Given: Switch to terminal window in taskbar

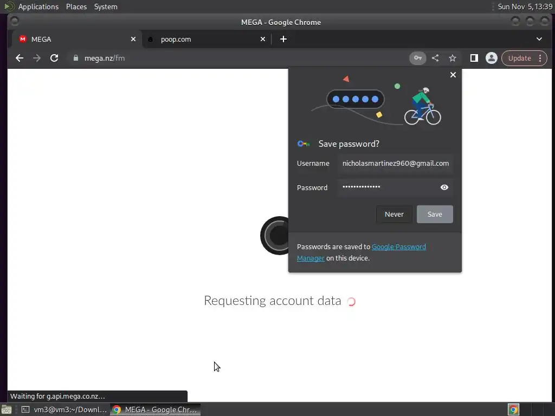Looking at the screenshot, I should (x=64, y=409).
